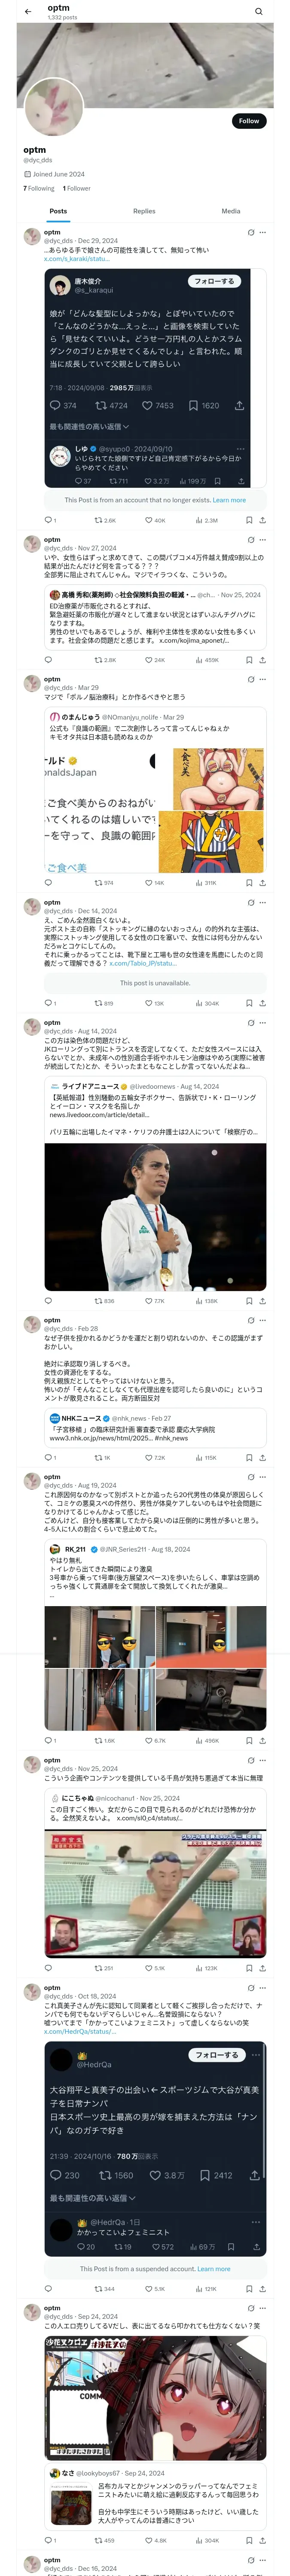Switch to the Replies tab
The width and height of the screenshot is (290, 2576).
[x=144, y=211]
